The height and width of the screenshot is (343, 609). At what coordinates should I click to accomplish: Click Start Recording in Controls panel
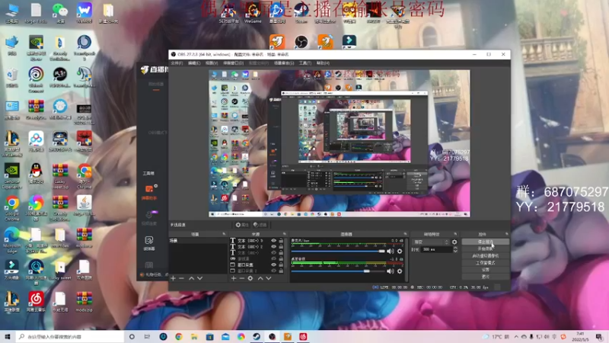(485, 249)
